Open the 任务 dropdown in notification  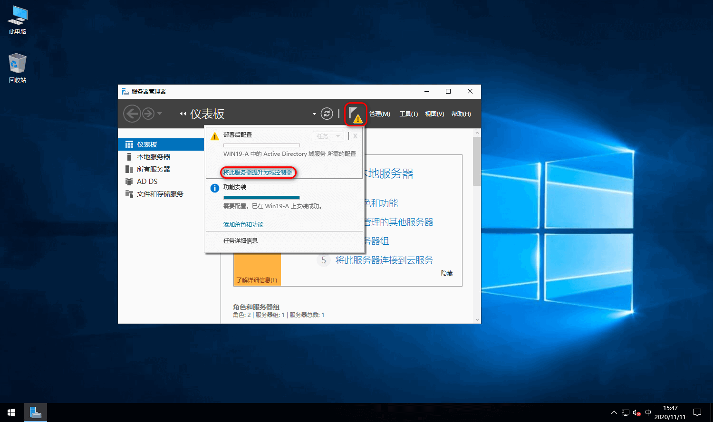coord(328,136)
